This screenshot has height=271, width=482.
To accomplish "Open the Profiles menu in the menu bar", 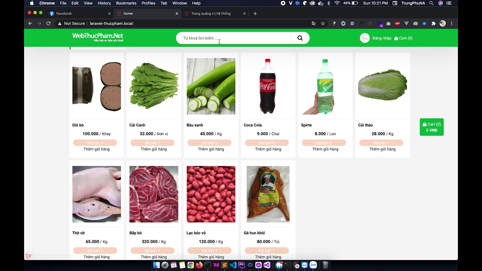I will click(x=148, y=3).
